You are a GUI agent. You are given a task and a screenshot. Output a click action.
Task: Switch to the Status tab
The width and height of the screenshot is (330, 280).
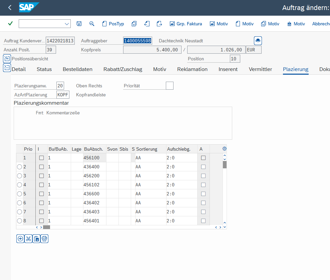pos(44,69)
